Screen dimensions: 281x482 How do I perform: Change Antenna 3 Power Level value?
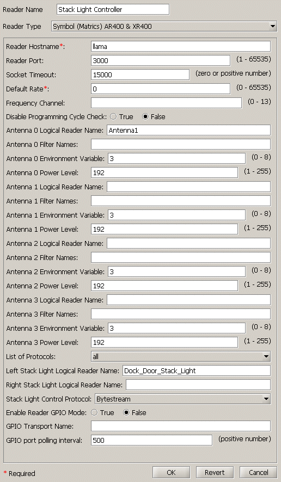pos(164,342)
